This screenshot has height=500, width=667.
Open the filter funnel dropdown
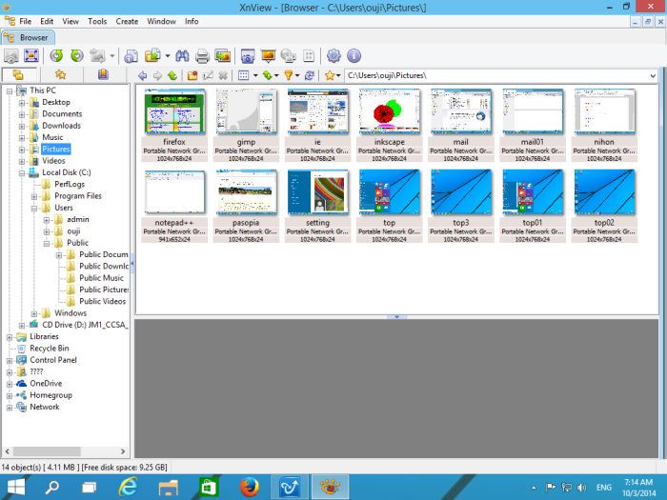[297, 75]
